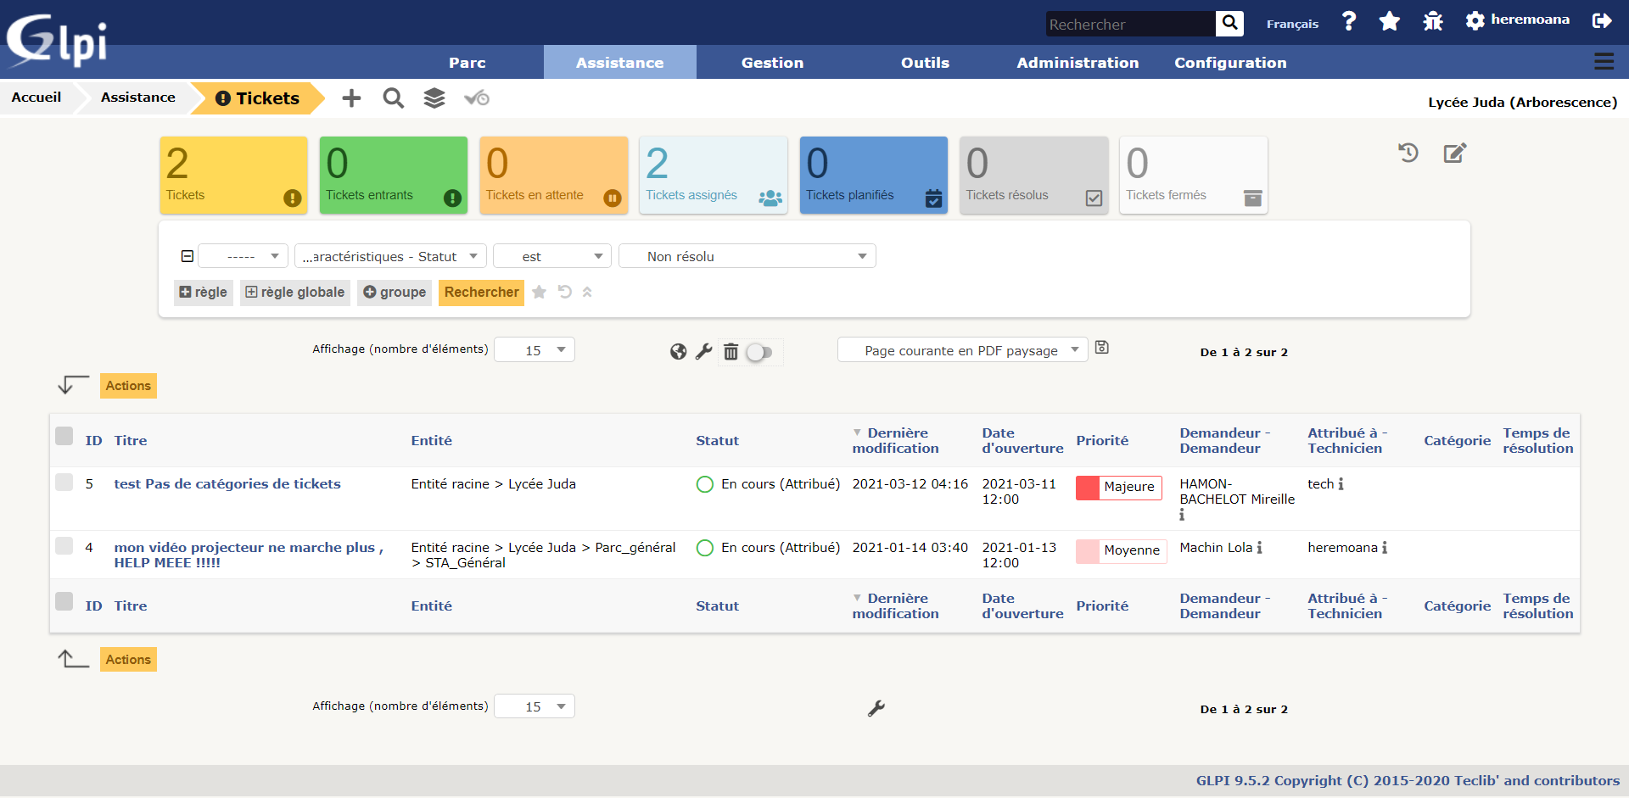Check the box for ticket ID 5
1629x798 pixels.
coord(64,483)
